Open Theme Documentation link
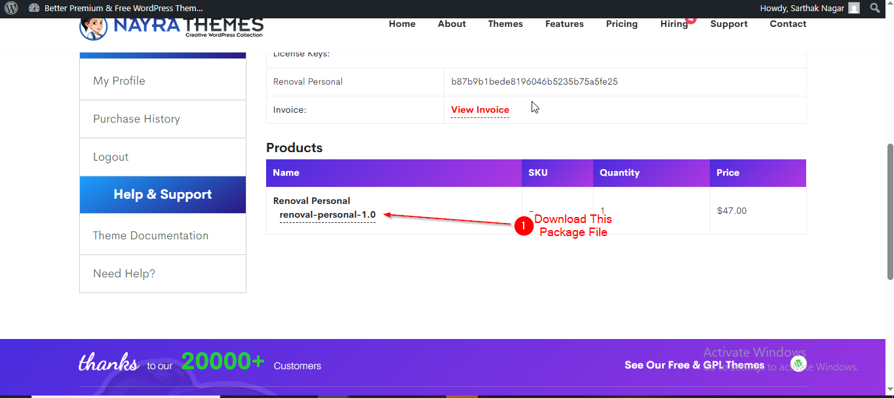894x398 pixels. [x=151, y=235]
